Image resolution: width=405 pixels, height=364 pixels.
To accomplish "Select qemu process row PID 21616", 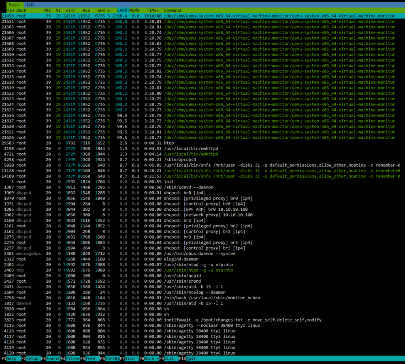I will [x=202, y=115].
